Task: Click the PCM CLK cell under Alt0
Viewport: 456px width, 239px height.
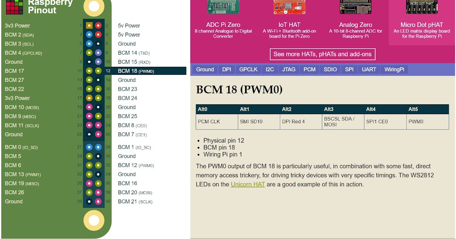Action: click(x=217, y=122)
